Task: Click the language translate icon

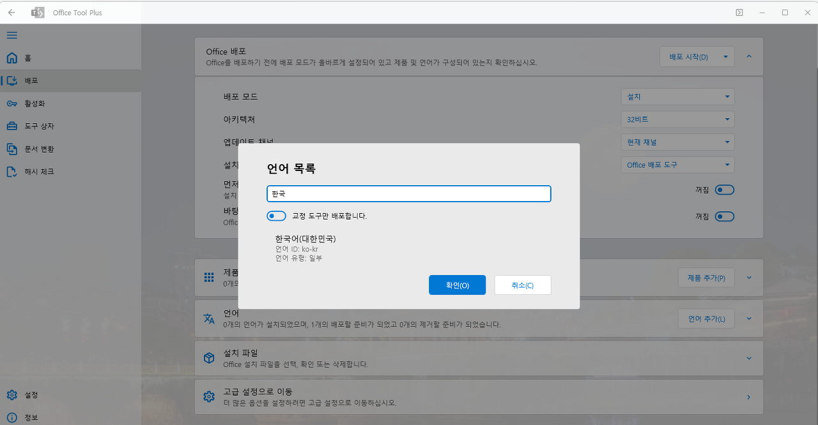Action: [209, 318]
